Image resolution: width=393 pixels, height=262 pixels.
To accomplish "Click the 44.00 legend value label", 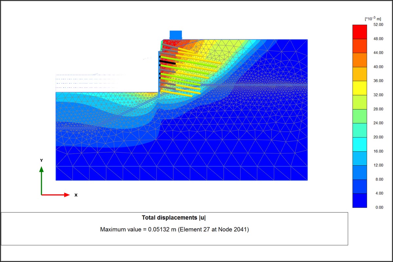I will pos(378,53).
